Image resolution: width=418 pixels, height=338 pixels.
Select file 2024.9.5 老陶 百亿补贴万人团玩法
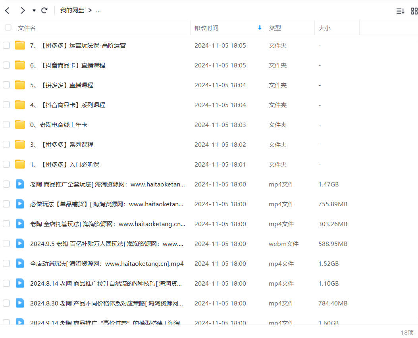[x=107, y=244]
